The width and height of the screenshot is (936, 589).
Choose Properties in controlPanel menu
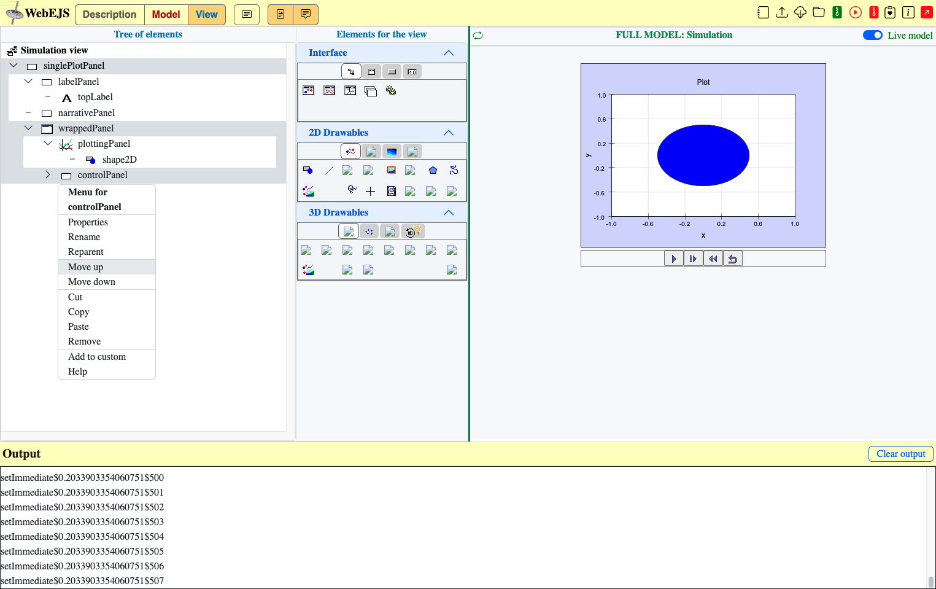coord(107,222)
